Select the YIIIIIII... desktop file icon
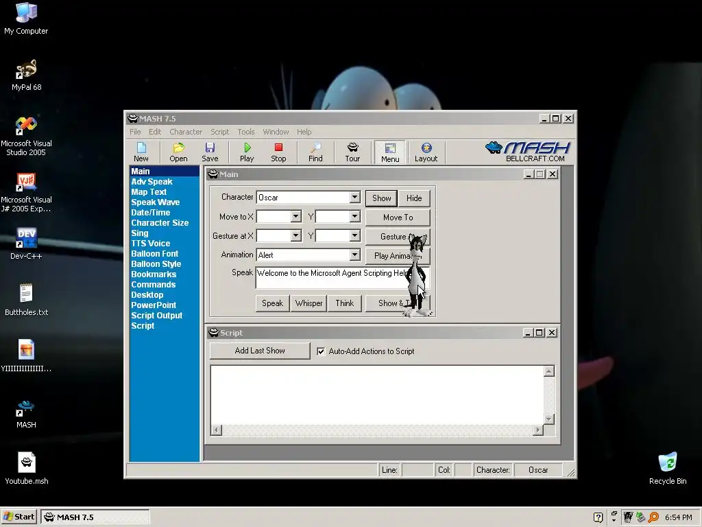The height and width of the screenshot is (527, 702). point(26,357)
